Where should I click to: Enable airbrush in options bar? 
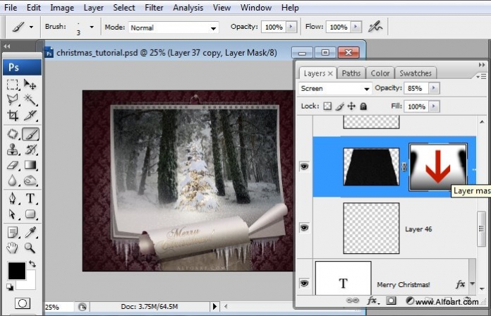point(375,27)
